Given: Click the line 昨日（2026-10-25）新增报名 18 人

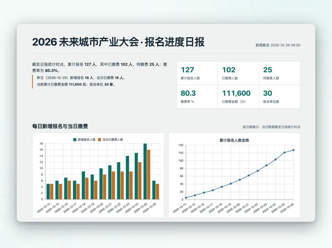Looking at the screenshot, I should (81, 78).
